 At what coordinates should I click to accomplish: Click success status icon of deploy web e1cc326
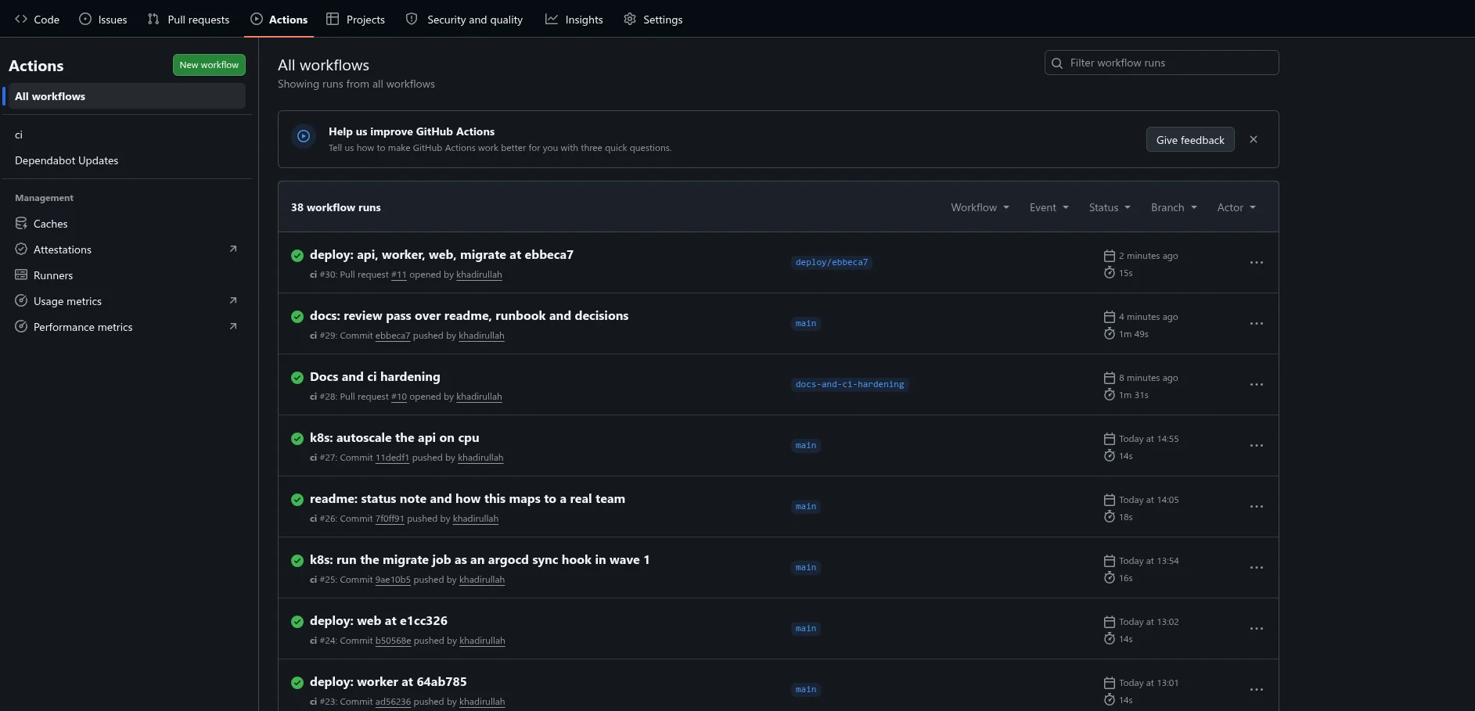[297, 622]
